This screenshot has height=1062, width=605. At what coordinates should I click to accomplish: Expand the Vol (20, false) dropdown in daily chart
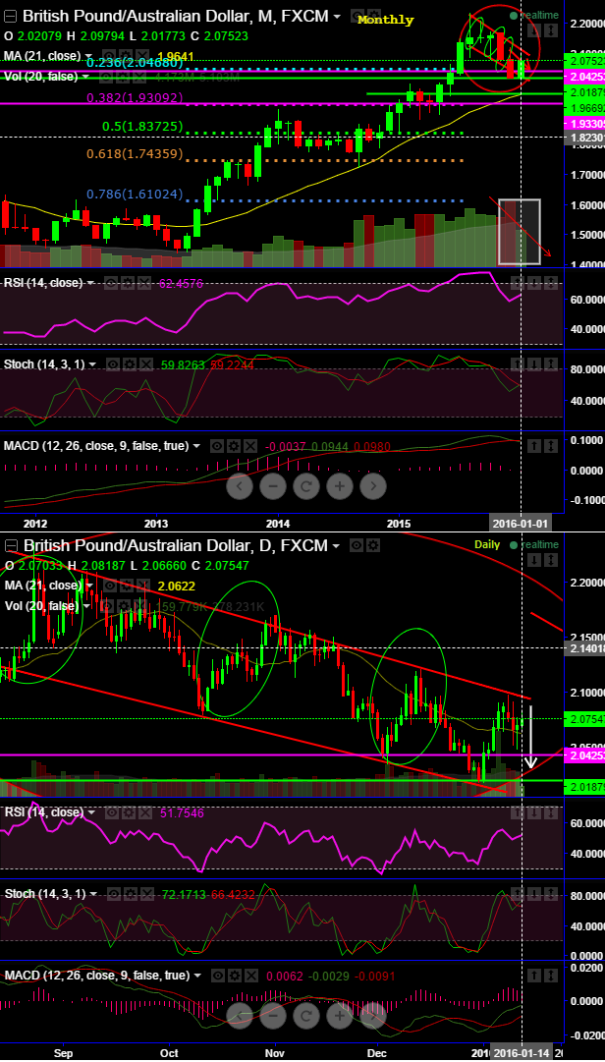tap(86, 606)
